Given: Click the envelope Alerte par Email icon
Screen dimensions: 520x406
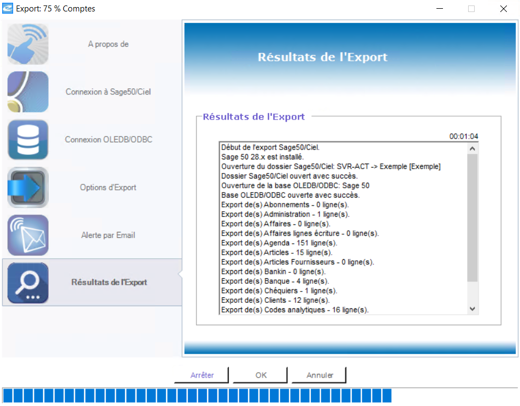Looking at the screenshot, I should click(x=28, y=235).
